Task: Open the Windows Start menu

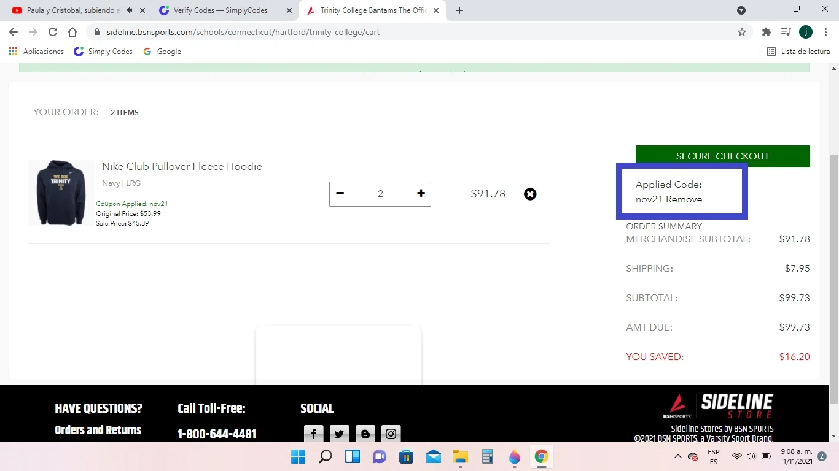Action: point(298,456)
